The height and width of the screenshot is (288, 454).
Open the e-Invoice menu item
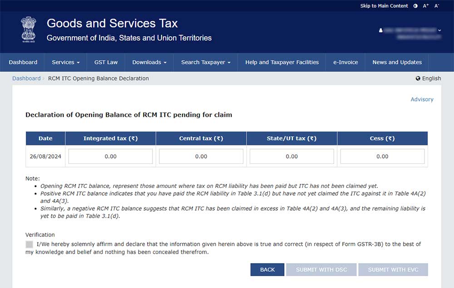pos(345,62)
